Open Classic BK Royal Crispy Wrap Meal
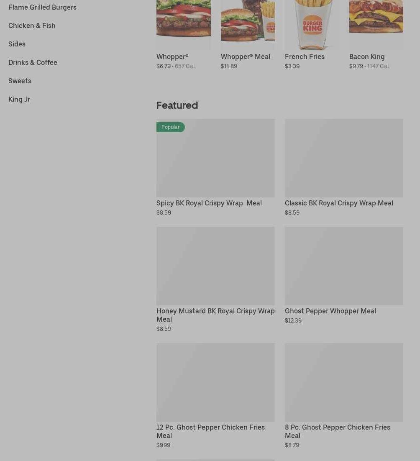420x461 pixels. click(x=339, y=203)
